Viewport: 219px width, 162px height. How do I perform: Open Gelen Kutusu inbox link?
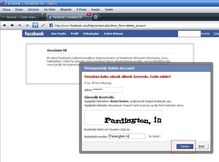(x=113, y=34)
